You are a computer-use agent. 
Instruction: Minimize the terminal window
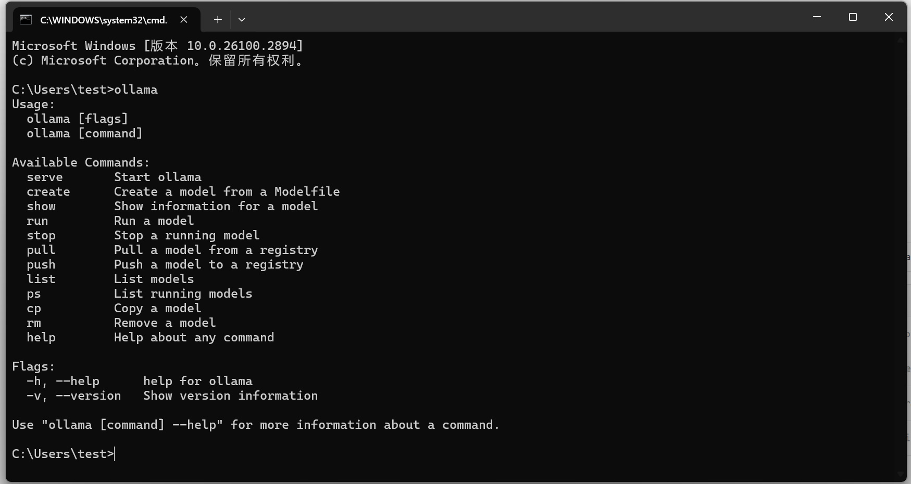817,17
